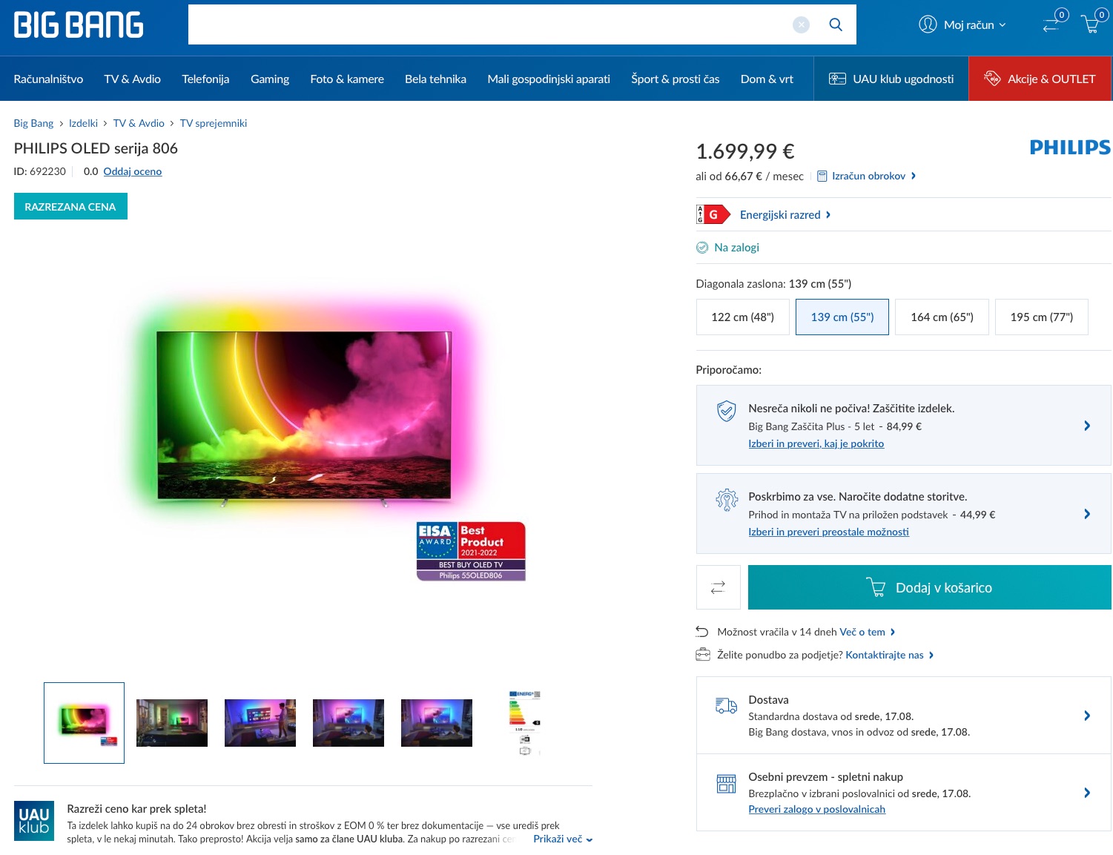Open Telefonija menu
1113x855 pixels.
pos(205,79)
